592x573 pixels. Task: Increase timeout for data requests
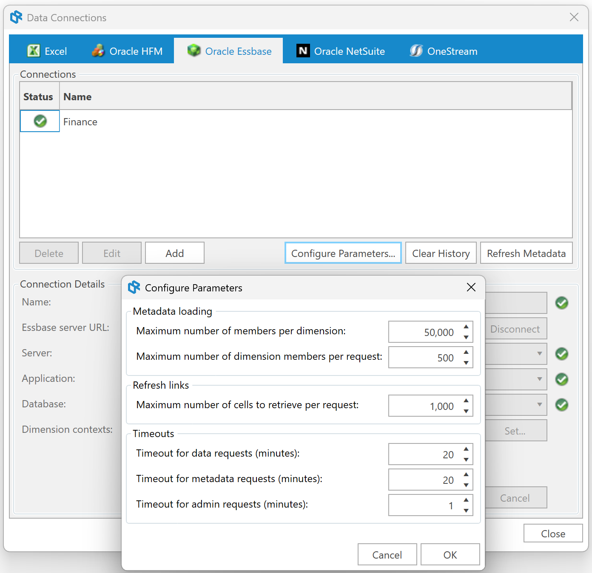(466, 449)
